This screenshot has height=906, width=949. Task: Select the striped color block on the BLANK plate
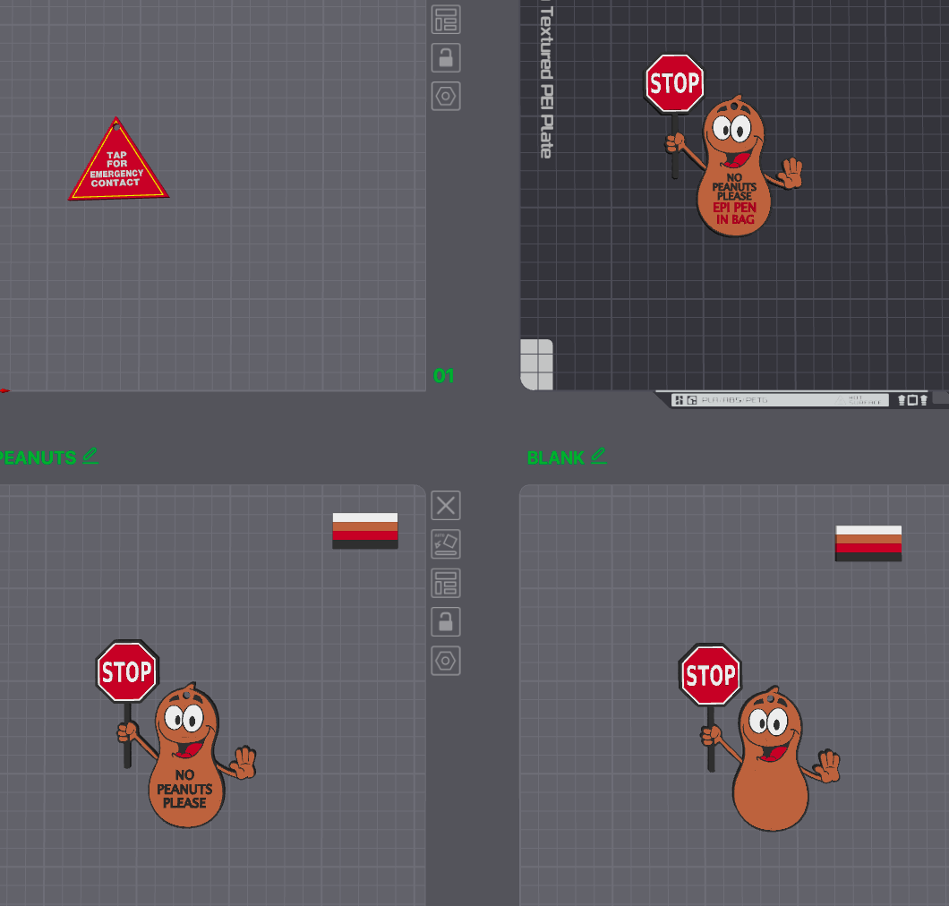pos(868,543)
